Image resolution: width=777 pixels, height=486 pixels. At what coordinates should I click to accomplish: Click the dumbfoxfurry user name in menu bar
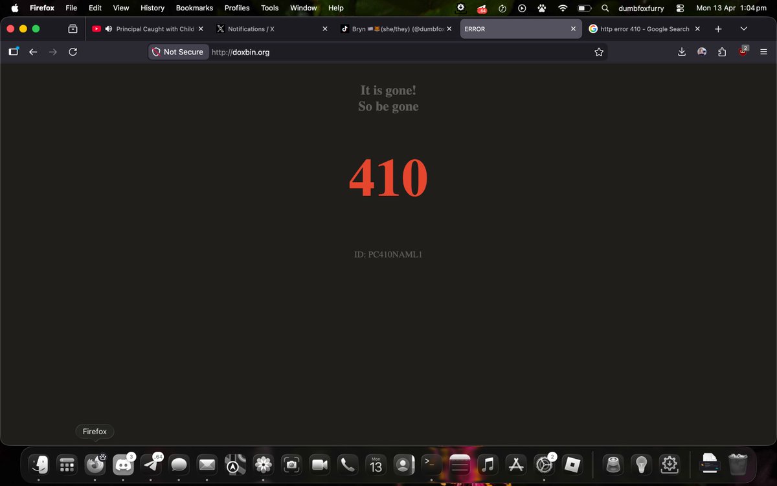641,8
